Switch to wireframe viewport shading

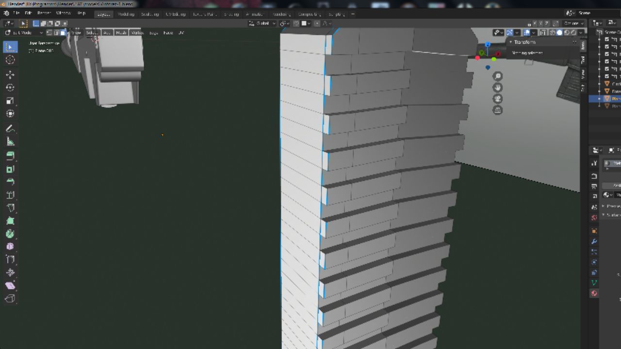(553, 32)
